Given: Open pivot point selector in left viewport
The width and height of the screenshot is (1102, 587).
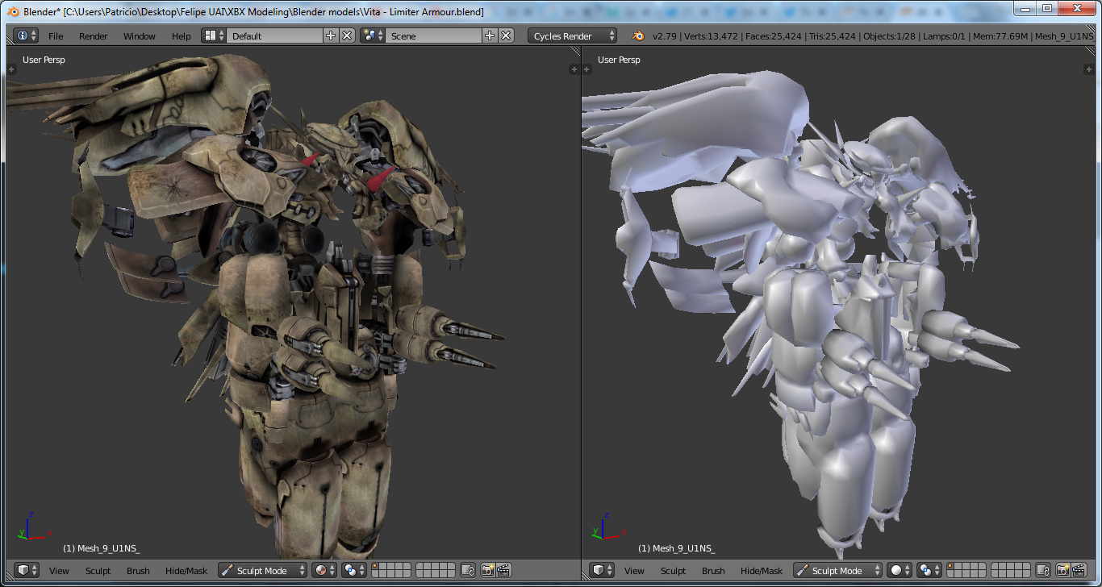Looking at the screenshot, I should coord(353,571).
